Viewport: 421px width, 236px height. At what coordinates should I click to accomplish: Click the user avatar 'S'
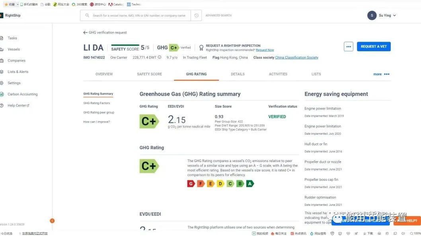coord(372,15)
